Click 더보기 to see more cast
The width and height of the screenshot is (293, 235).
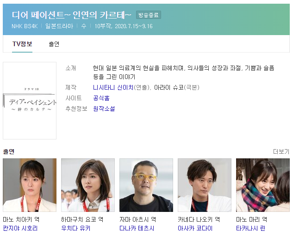click(281, 151)
